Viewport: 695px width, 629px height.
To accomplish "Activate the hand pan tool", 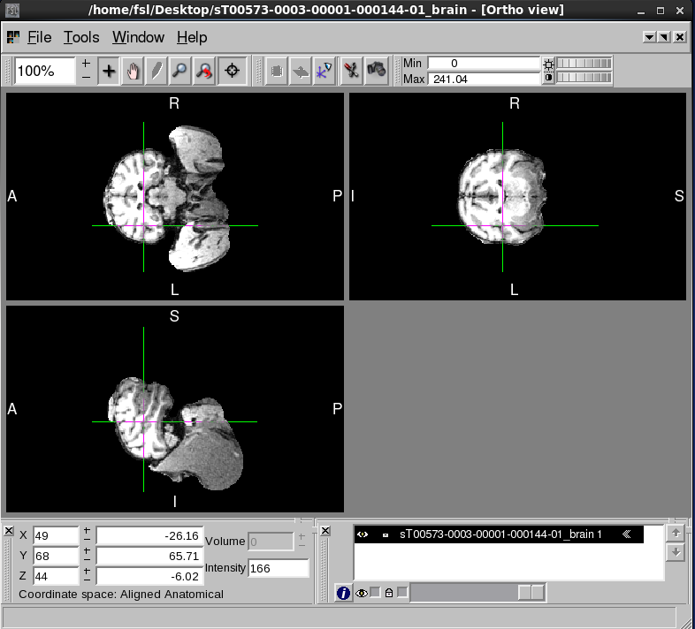I will pos(133,71).
